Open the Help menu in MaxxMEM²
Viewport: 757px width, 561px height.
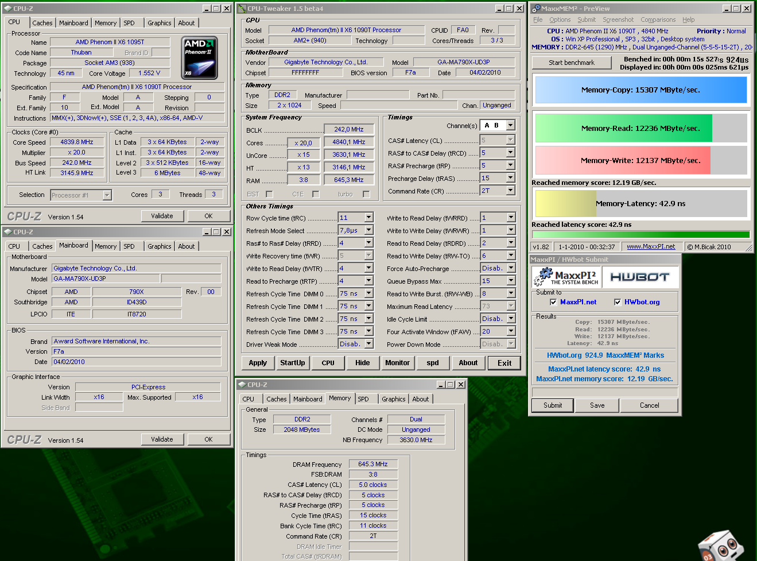pos(689,20)
